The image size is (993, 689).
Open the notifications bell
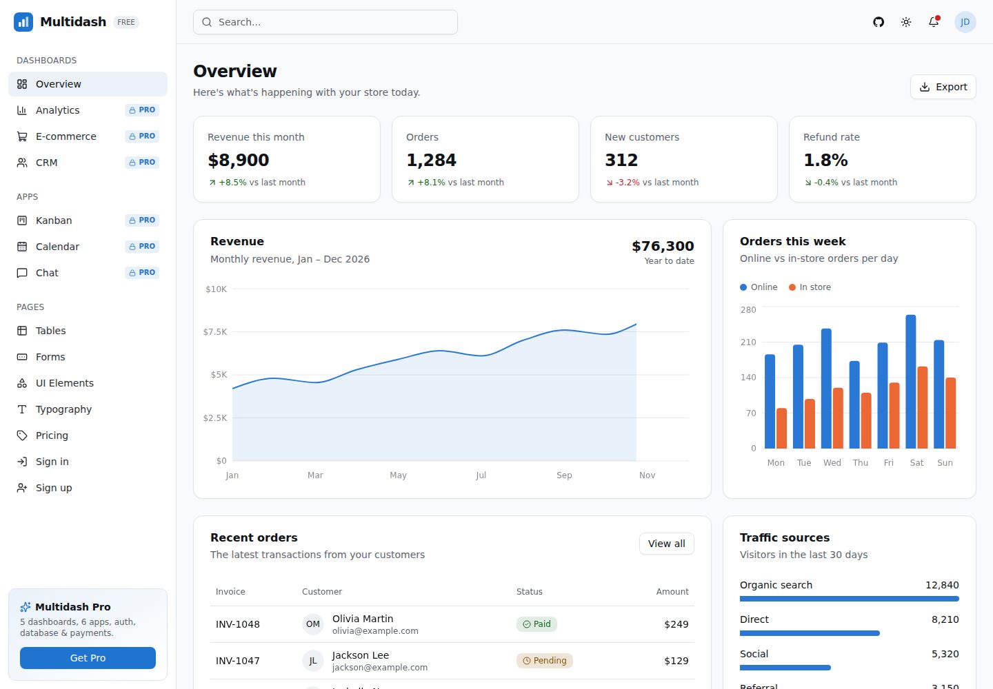[x=934, y=22]
